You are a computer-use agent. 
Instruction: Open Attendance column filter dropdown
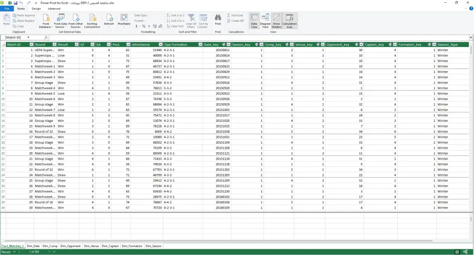pos(161,45)
